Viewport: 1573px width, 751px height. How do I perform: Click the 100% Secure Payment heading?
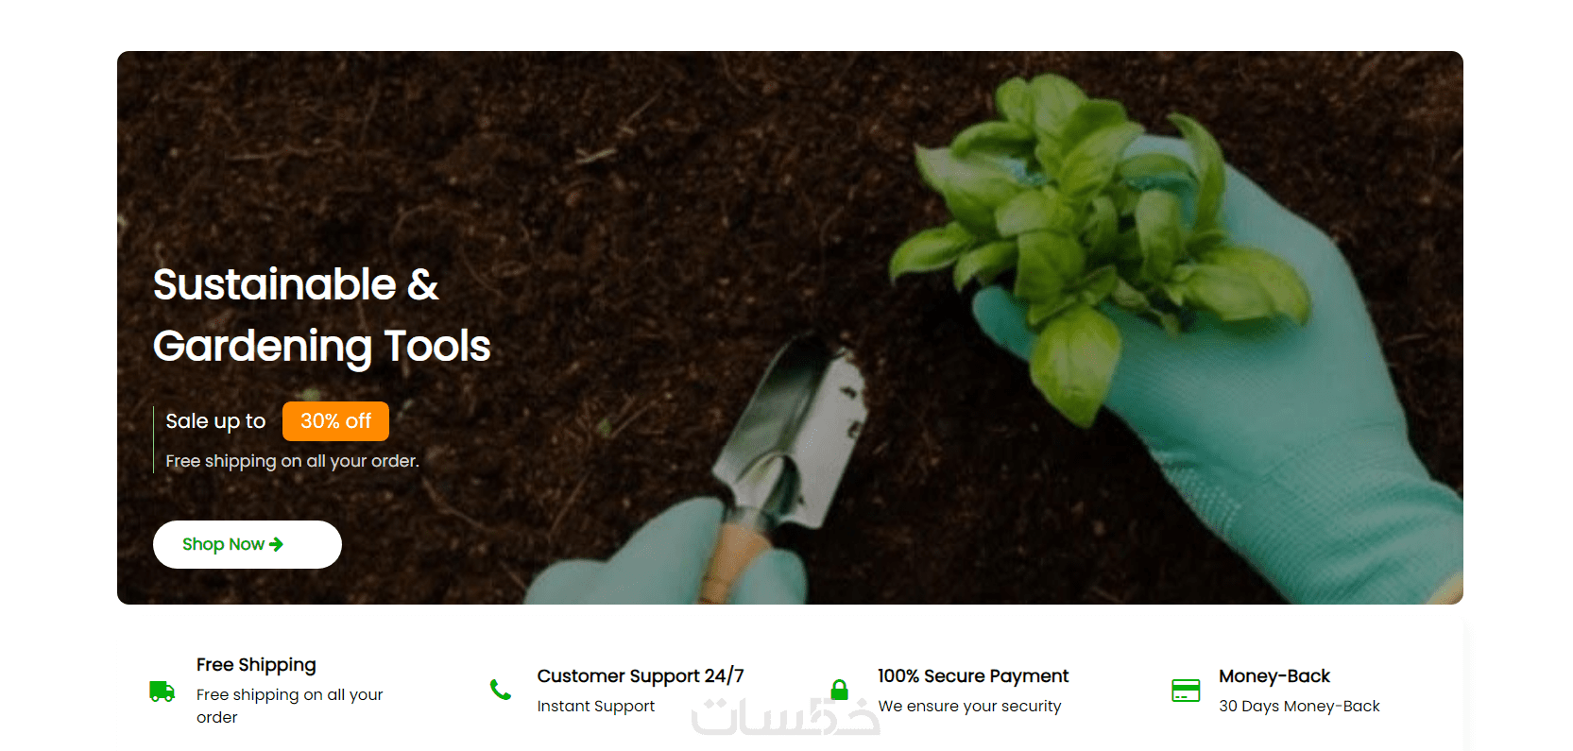973,676
